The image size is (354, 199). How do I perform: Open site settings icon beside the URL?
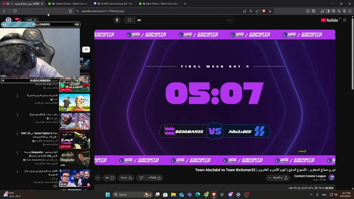(77, 11)
